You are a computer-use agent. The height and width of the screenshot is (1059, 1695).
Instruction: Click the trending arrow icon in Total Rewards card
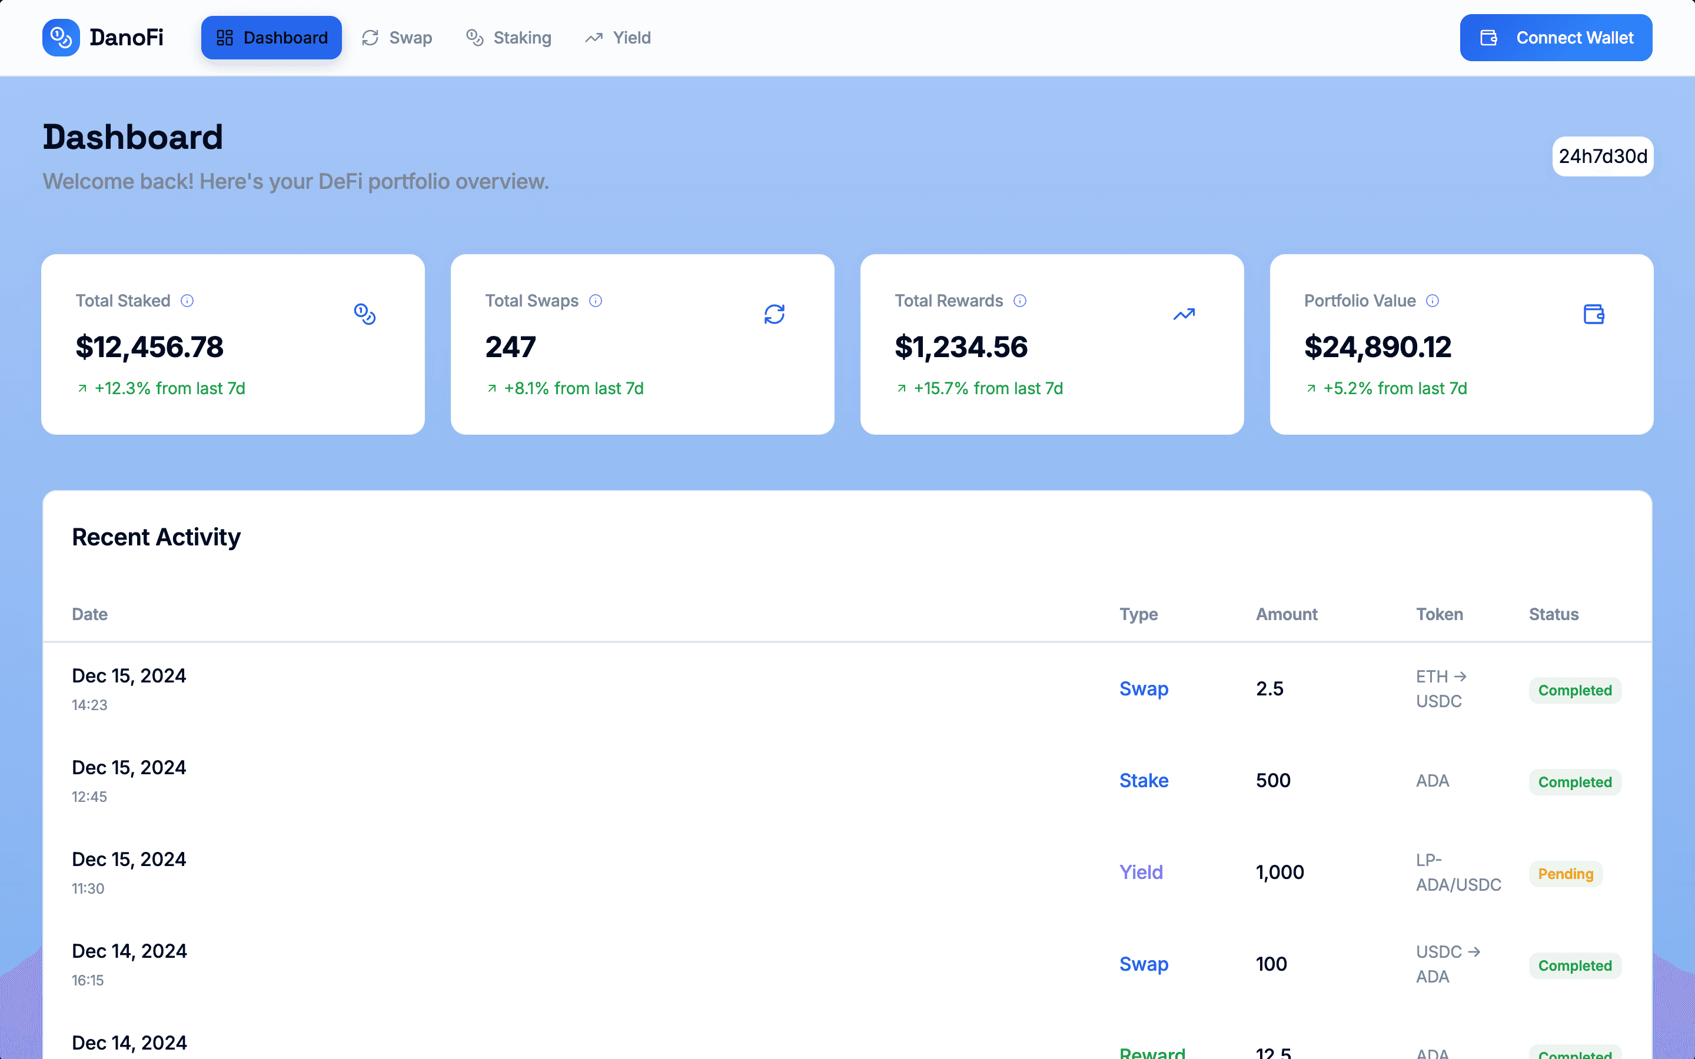click(1184, 314)
